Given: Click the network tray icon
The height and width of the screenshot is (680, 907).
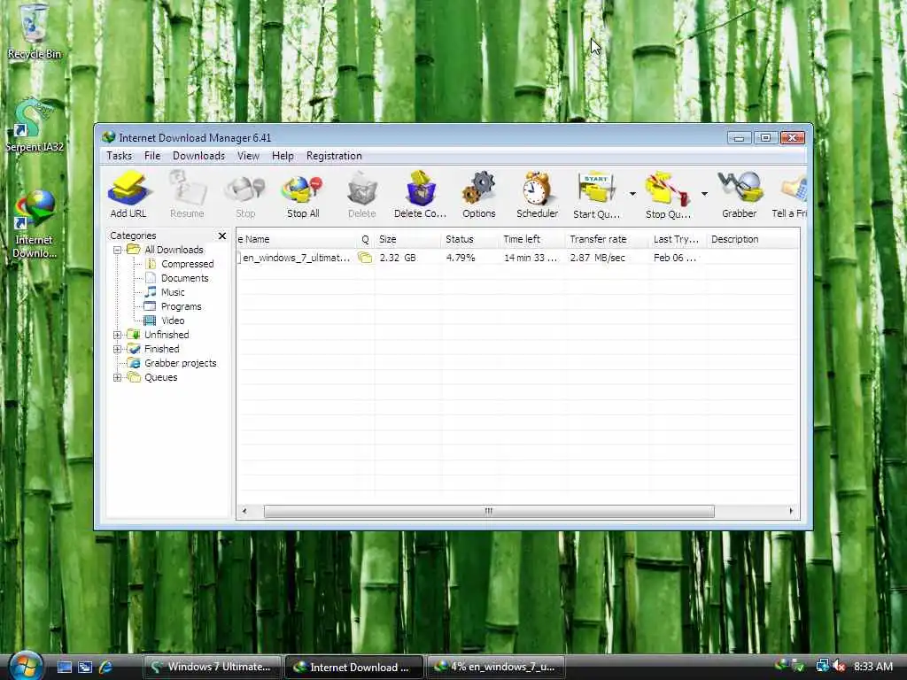Looking at the screenshot, I should (x=822, y=667).
